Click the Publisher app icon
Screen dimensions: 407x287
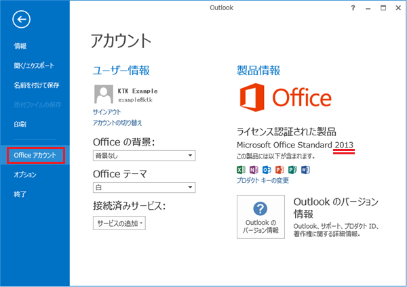click(x=292, y=170)
